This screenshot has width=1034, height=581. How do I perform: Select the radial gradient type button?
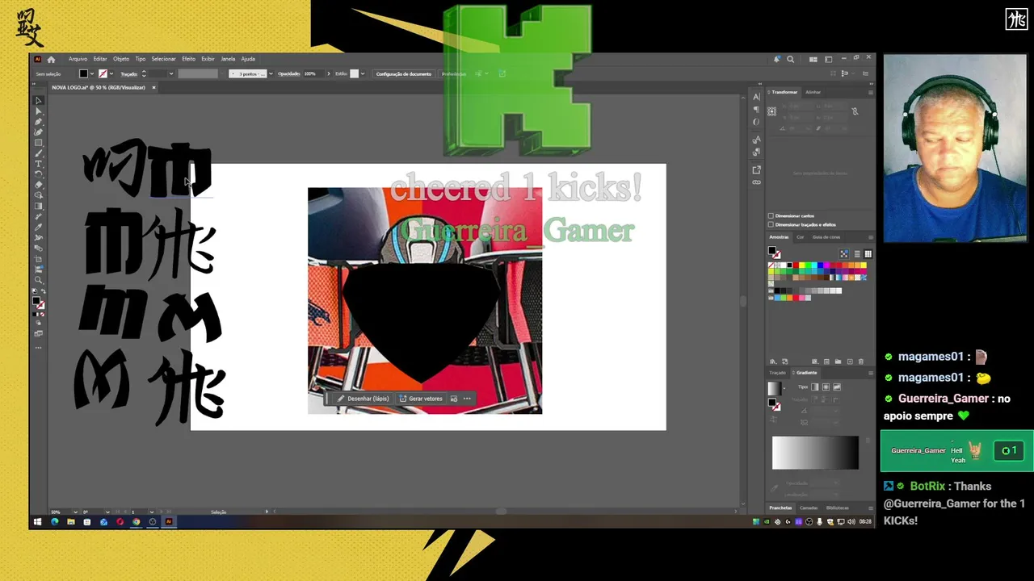[x=826, y=387]
